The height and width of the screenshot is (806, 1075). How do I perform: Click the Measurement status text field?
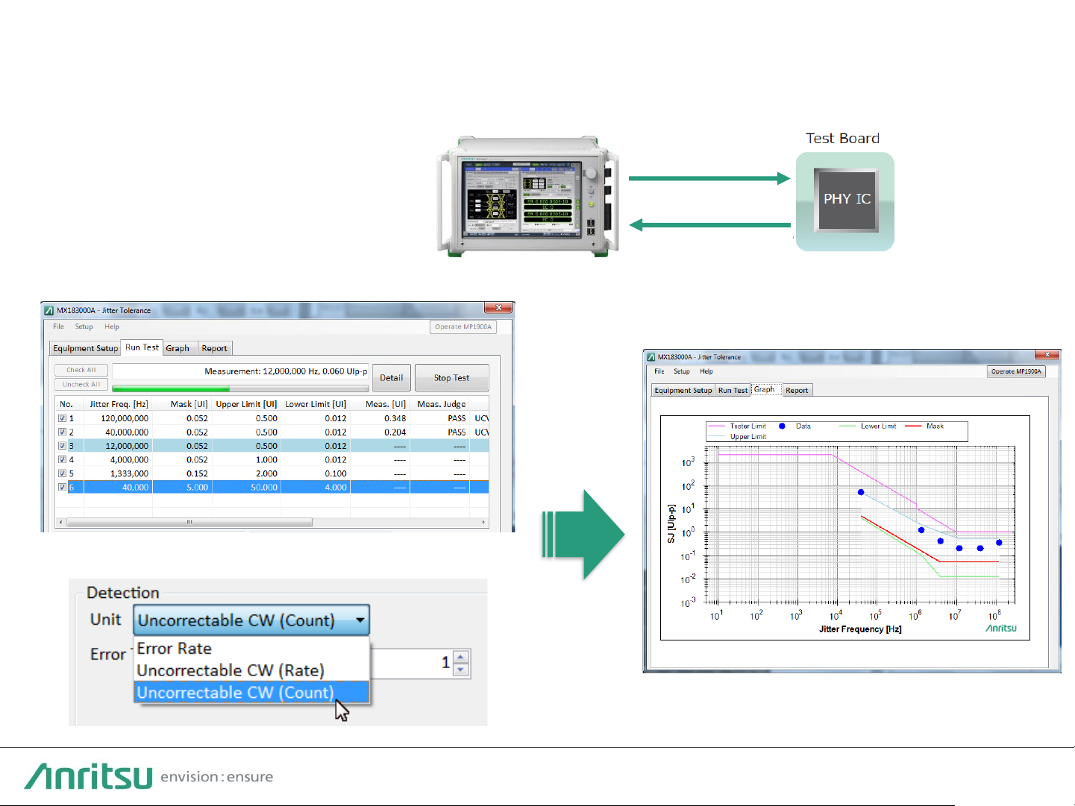pos(240,371)
